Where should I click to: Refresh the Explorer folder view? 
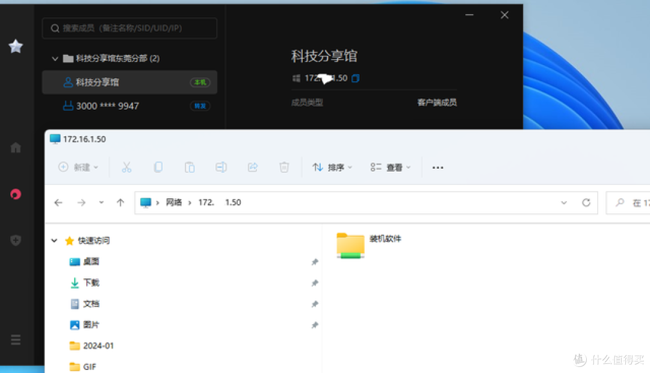tap(586, 202)
